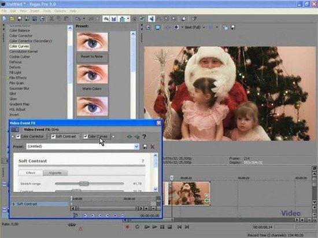Click the Preview on External Monitor icon

[158, 27]
